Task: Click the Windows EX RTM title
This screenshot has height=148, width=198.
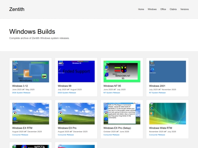Action: 22,128
